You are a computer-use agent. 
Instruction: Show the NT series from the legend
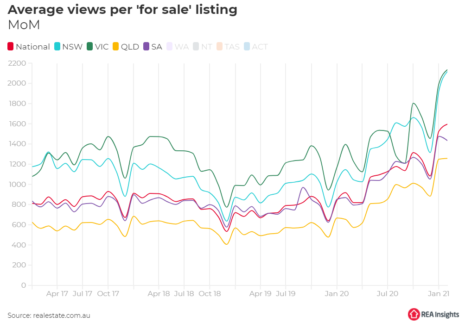(207, 47)
